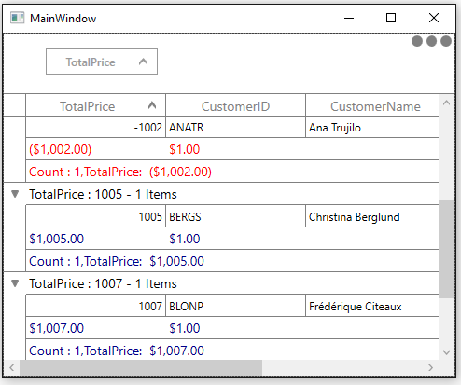Maximize the MainWindow window
461x385 pixels.
point(391,18)
